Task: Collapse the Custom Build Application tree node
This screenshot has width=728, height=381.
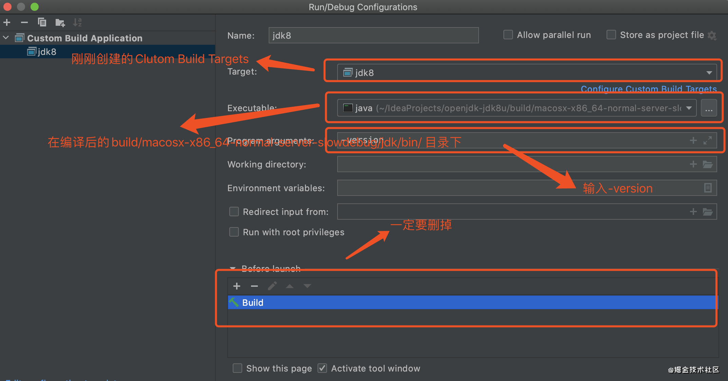Action: click(6, 38)
